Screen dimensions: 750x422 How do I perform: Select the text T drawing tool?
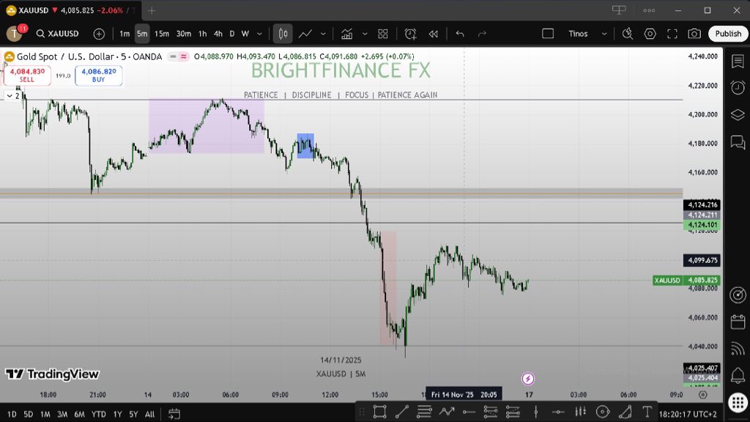(647, 412)
